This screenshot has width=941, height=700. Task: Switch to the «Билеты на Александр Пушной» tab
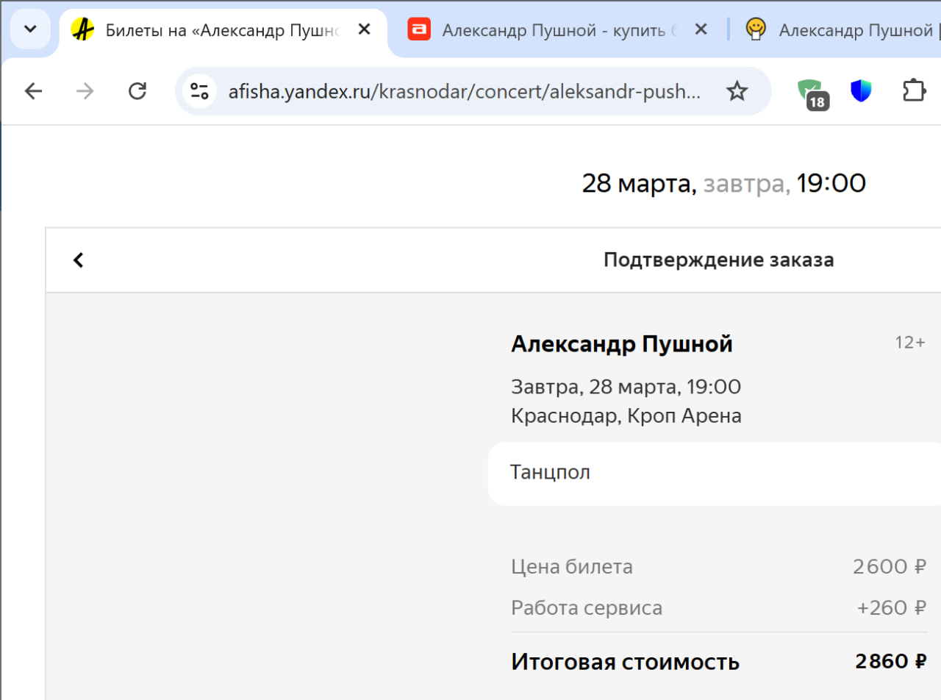[221, 30]
